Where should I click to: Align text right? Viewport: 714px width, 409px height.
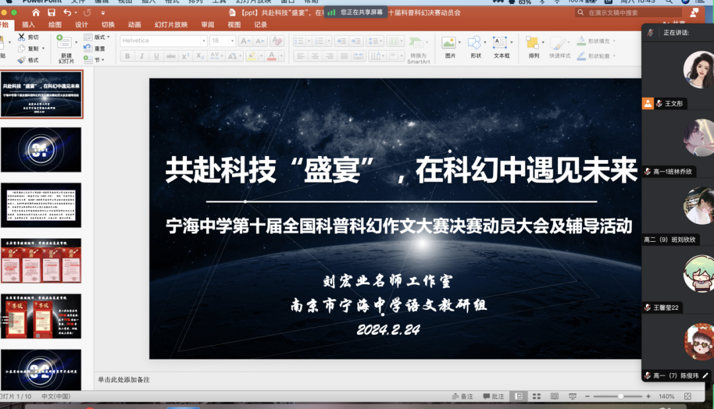coord(329,56)
